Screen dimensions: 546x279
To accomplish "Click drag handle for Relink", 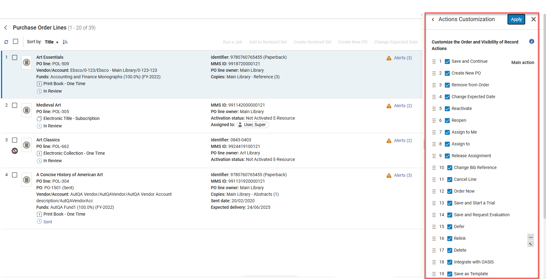I will (434, 239).
